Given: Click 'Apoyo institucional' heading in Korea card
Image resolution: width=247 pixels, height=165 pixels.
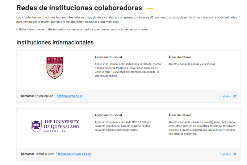Looking at the screenshot, I should point(108,57).
